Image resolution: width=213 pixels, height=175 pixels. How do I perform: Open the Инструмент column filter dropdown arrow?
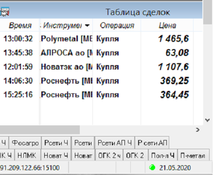coord(87,25)
